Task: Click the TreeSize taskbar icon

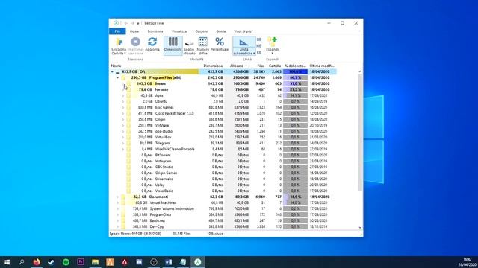Action: [198, 262]
